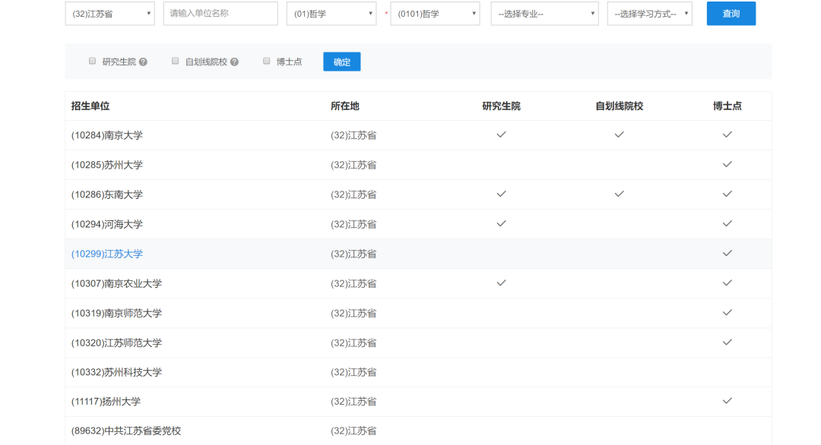Click the 博士点 checkmark for 江苏师范大学
This screenshot has height=445, width=821.
727,342
